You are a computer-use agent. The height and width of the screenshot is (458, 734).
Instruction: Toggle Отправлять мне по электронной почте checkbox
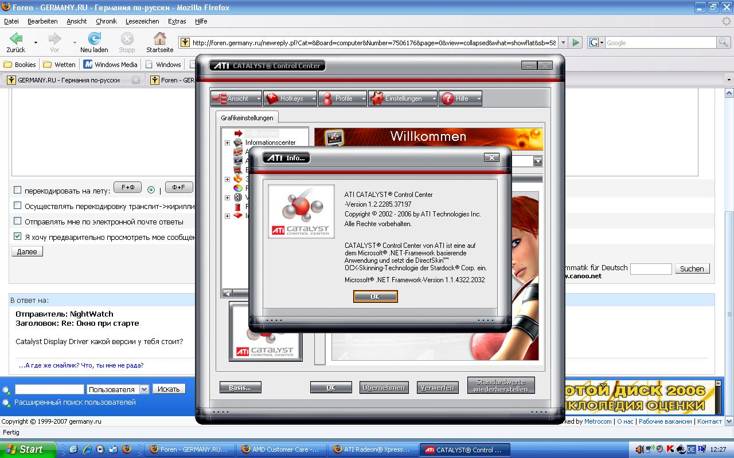coord(17,221)
